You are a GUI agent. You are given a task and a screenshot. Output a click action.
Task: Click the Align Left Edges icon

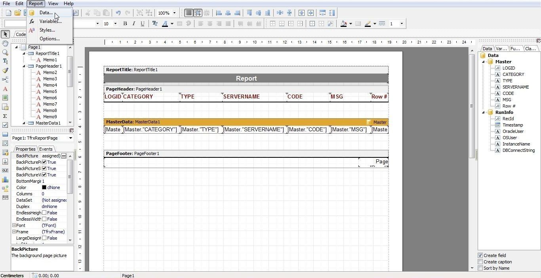click(219, 13)
